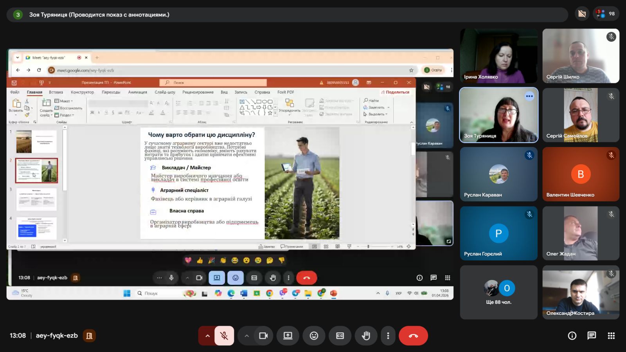Open options on Зоя Туряниця's tile
Image resolution: width=626 pixels, height=352 pixels.
pos(529,96)
